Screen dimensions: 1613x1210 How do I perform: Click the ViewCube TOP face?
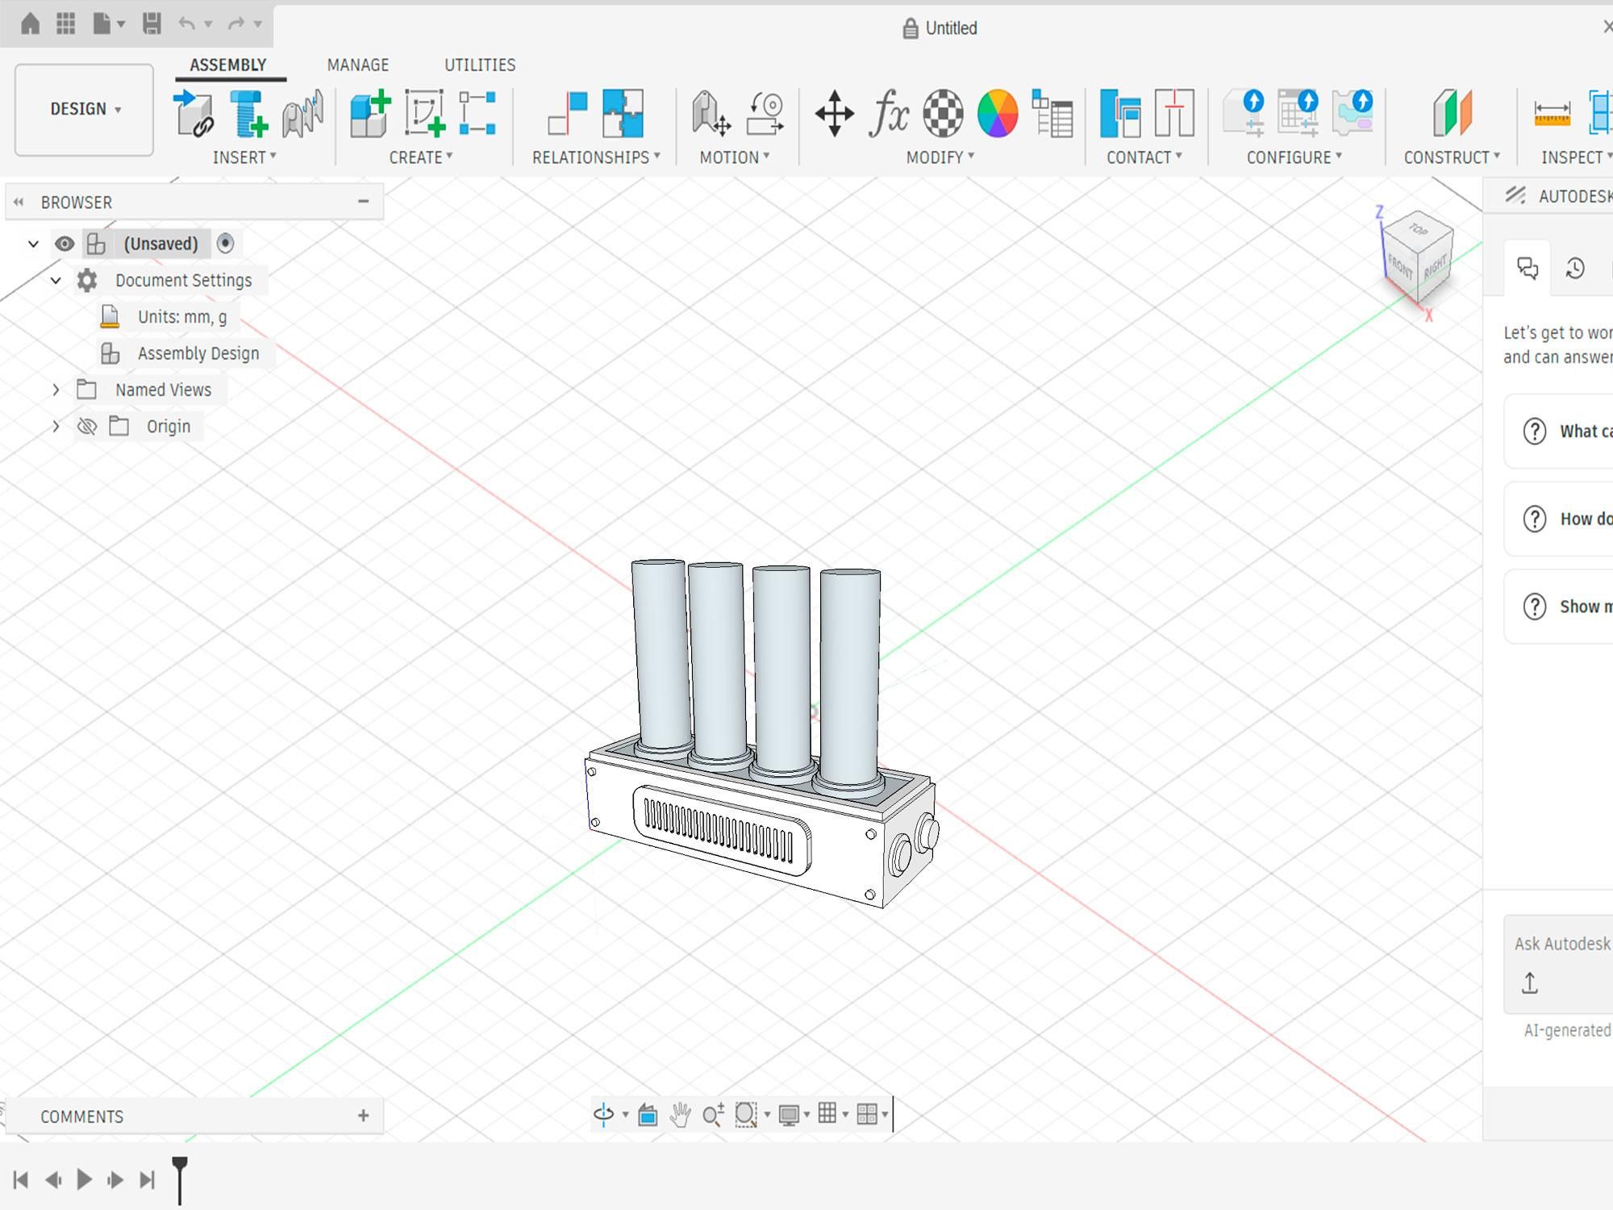tap(1419, 228)
